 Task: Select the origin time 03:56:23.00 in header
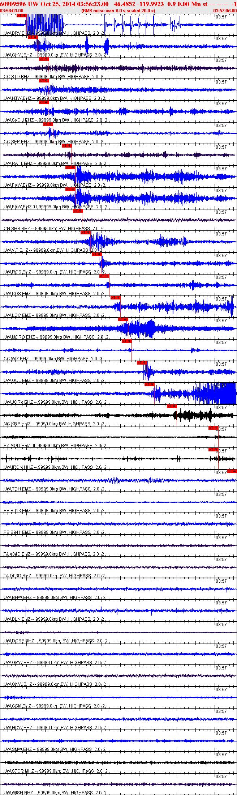tap(92, 4)
